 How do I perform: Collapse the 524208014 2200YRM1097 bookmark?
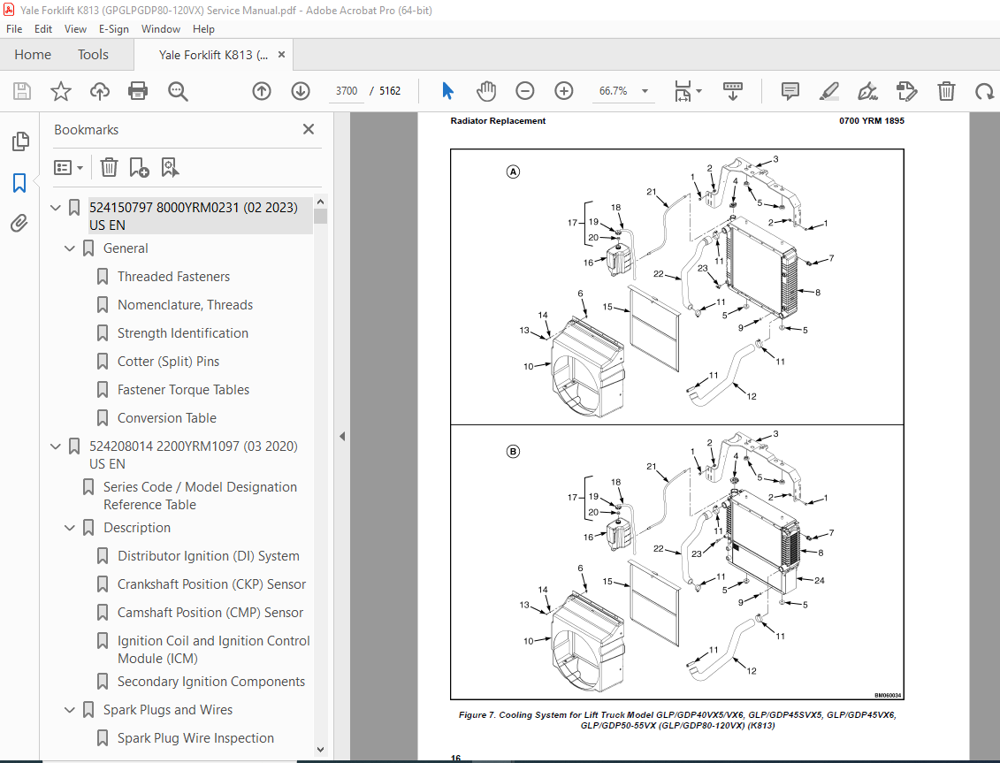(56, 446)
